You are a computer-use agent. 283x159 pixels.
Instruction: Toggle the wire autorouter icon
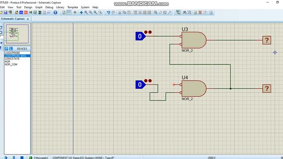[178, 12]
